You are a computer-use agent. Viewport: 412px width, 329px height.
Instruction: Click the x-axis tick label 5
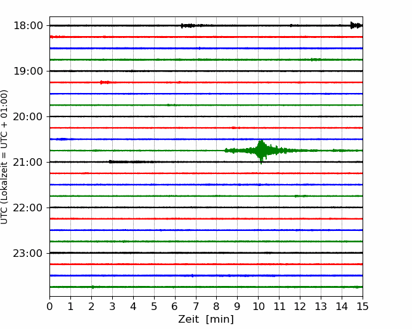(154, 306)
